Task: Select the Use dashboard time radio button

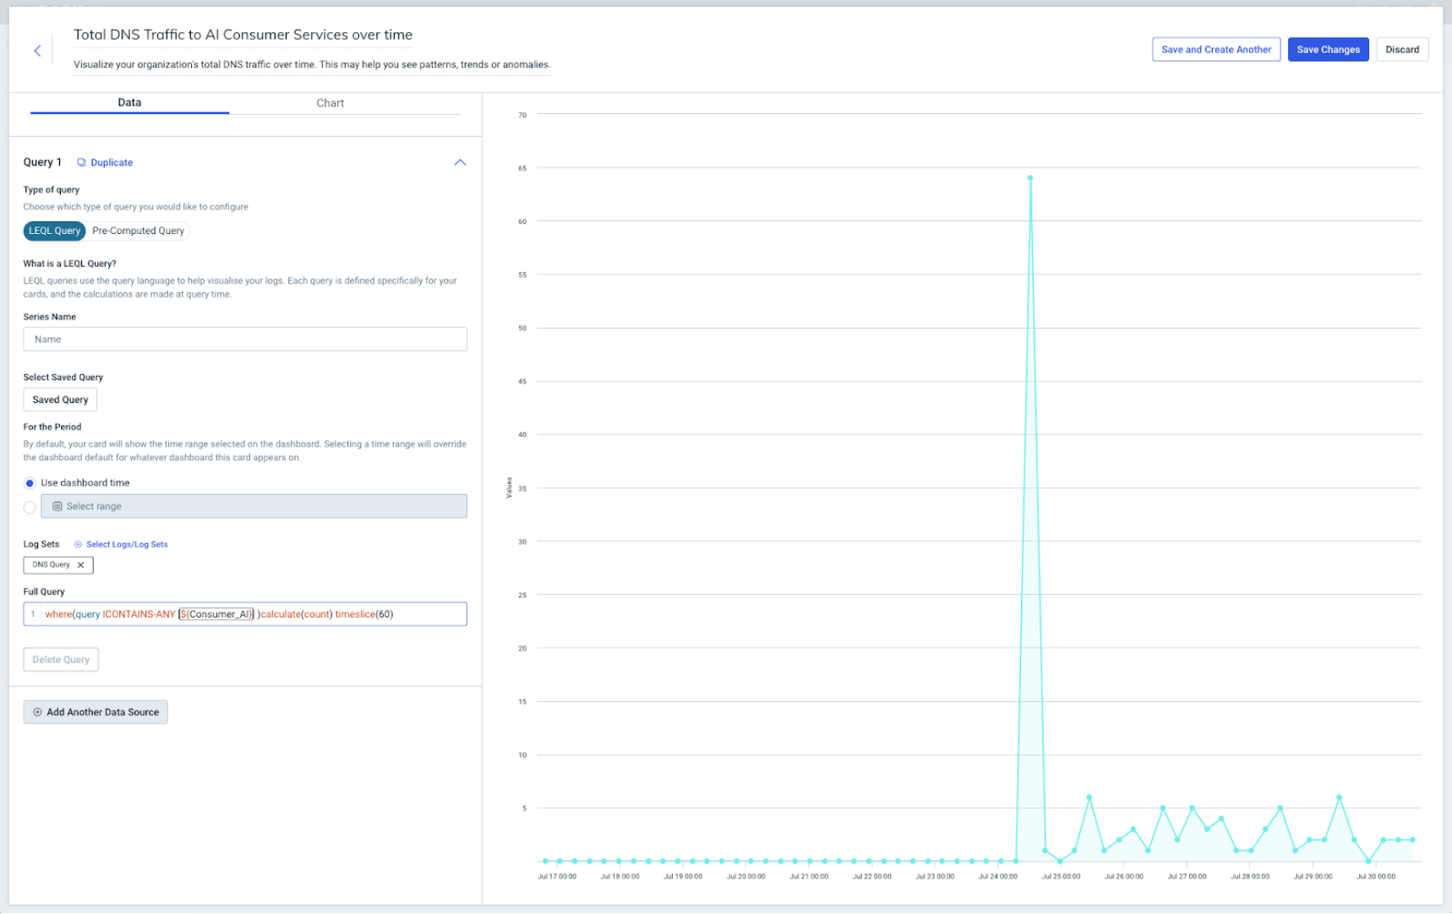Action: [x=30, y=483]
